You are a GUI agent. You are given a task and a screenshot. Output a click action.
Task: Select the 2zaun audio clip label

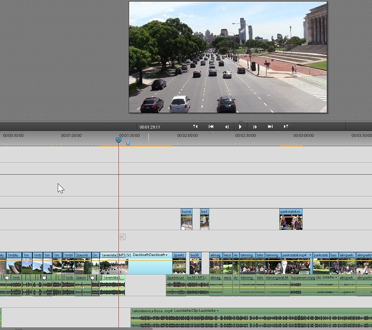pyautogui.click(x=81, y=277)
